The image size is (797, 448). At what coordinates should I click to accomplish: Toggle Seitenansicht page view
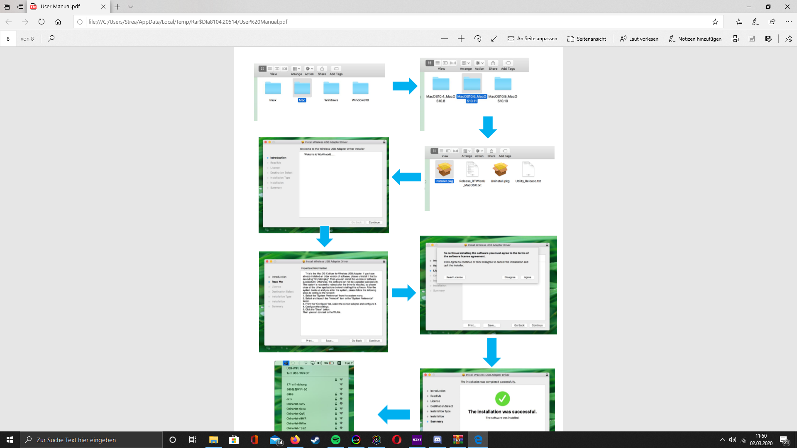point(587,39)
